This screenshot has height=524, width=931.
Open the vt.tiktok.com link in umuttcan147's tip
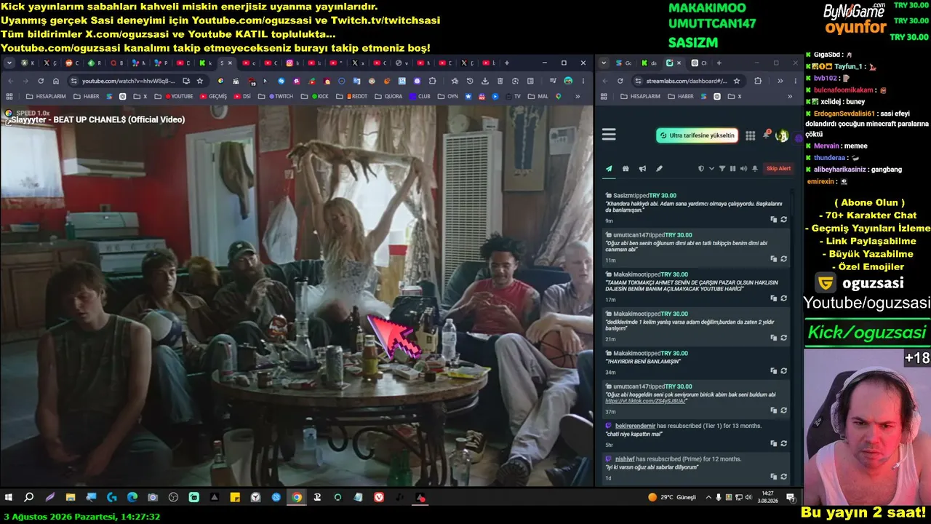[647, 401]
